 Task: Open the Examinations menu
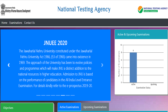16,23
